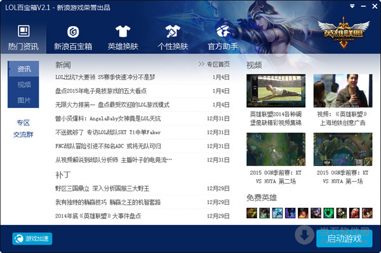Image resolution: width=381 pixels, height=253 pixels.
Task: Open the 官方助手 tab
Action: [223, 38]
